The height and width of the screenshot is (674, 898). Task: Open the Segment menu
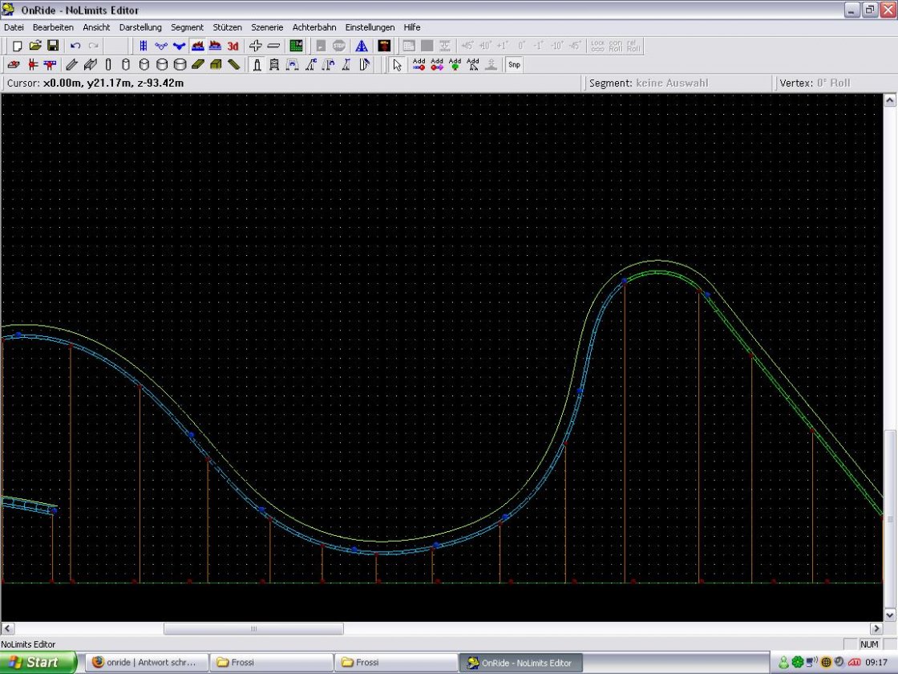click(x=188, y=27)
